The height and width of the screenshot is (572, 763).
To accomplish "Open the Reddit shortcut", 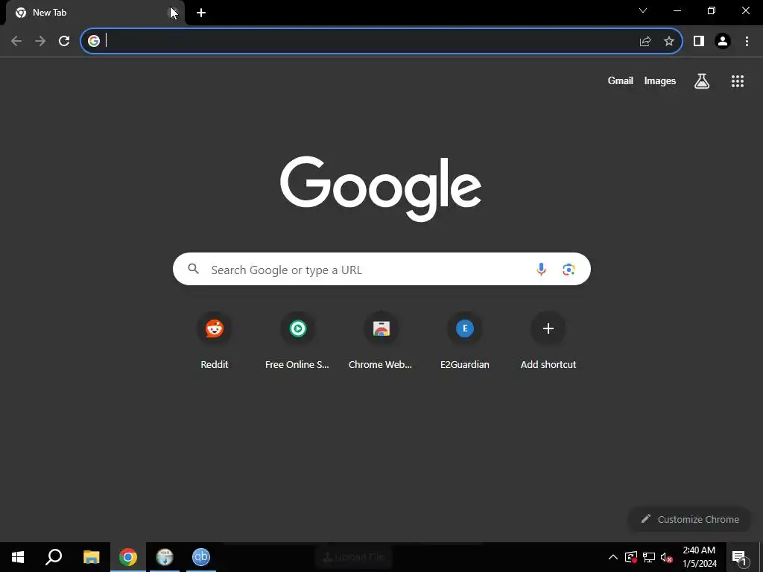I will click(x=215, y=340).
